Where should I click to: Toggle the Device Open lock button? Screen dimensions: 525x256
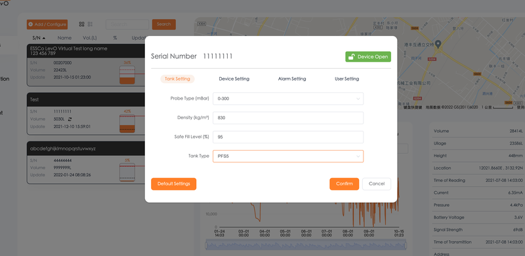(368, 57)
